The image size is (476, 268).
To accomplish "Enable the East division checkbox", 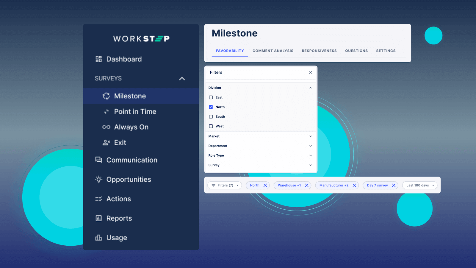I will click(211, 97).
